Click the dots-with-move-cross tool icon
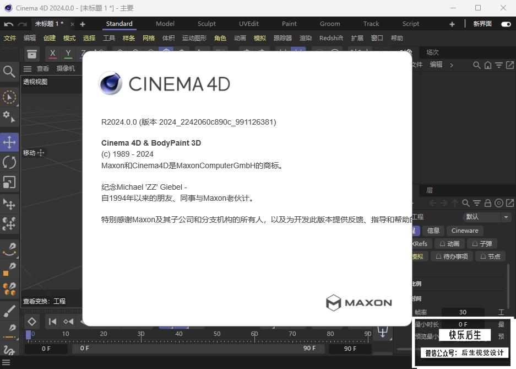This screenshot has width=516, height=369. click(9, 223)
